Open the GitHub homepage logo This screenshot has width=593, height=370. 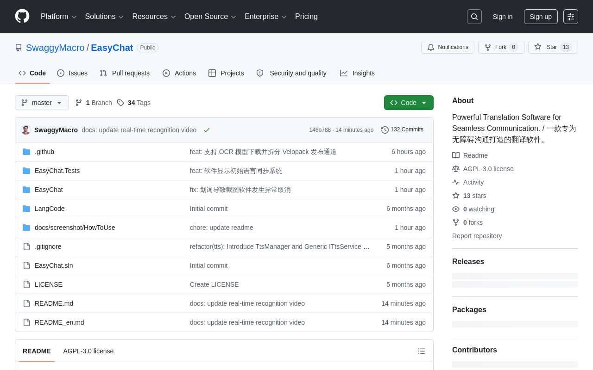(x=22, y=16)
